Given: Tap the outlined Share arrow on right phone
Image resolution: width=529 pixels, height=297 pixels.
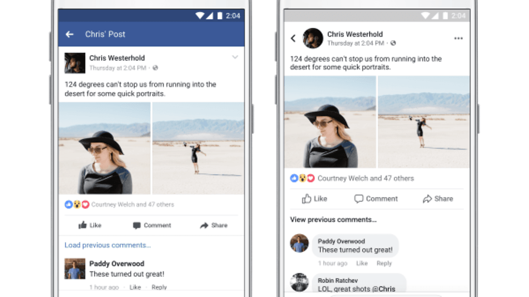Looking at the screenshot, I should pyautogui.click(x=427, y=199).
